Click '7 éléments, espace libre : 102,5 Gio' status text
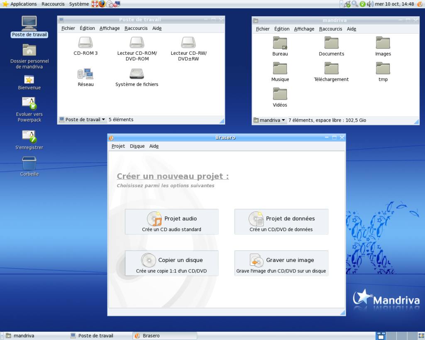The image size is (425, 340). coord(327,120)
